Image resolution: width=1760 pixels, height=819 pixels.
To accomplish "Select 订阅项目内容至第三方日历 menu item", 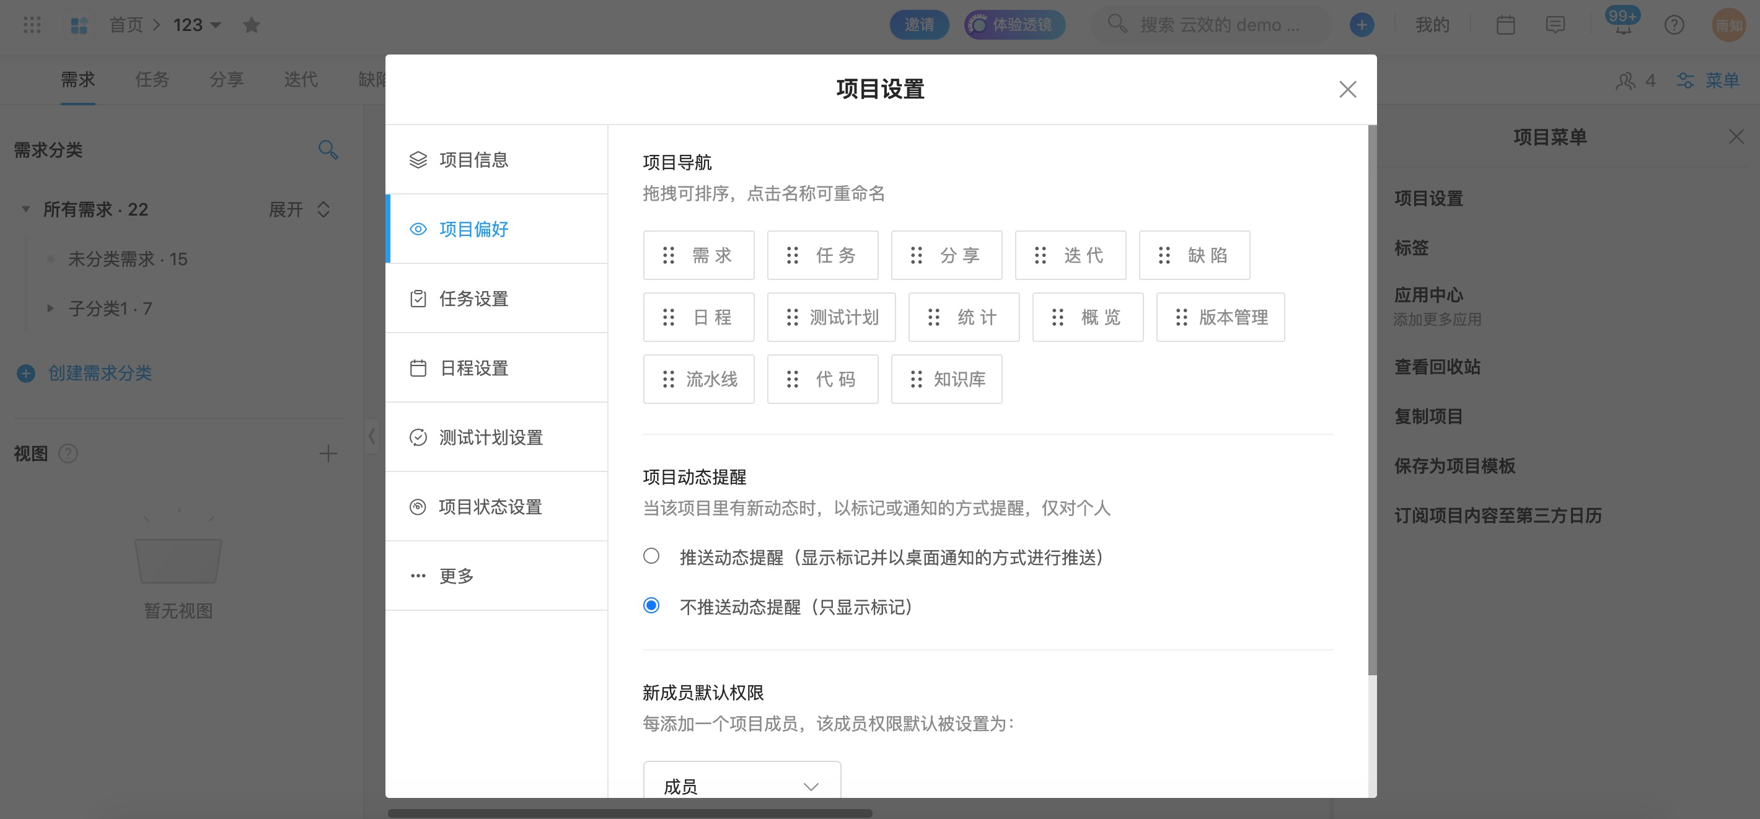I will 1498,515.
